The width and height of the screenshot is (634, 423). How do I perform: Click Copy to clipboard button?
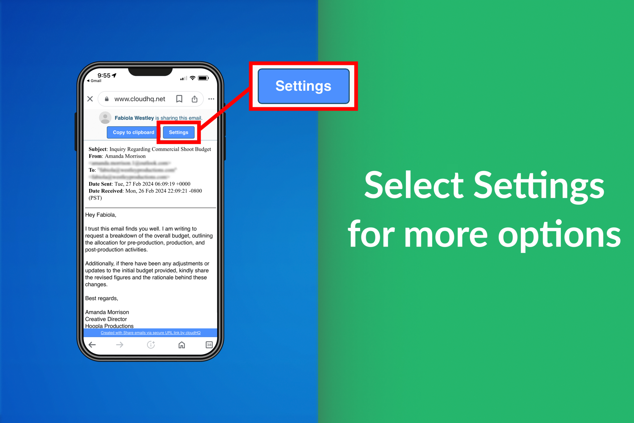coord(133,132)
